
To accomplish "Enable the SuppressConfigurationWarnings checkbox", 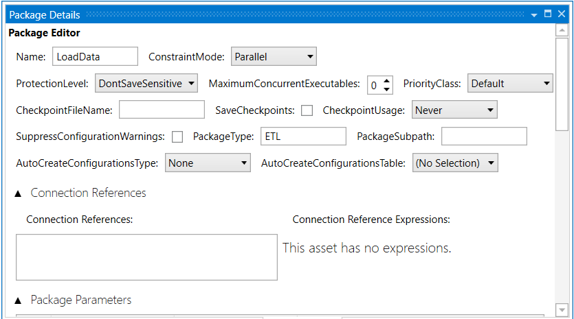I will [177, 137].
